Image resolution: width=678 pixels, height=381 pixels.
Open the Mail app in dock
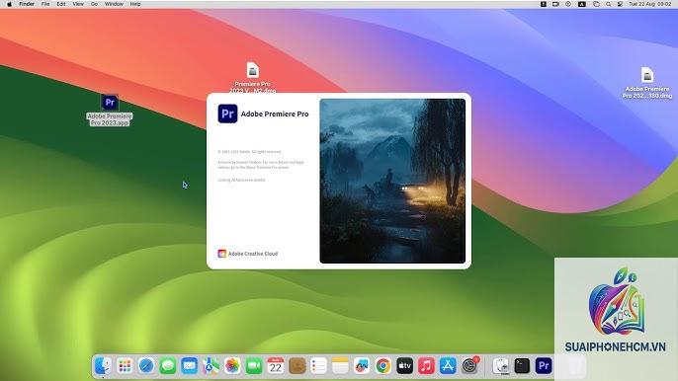190,366
